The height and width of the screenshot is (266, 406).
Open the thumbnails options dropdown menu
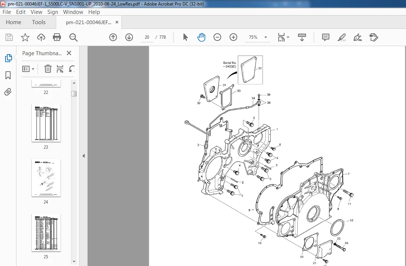click(x=28, y=69)
